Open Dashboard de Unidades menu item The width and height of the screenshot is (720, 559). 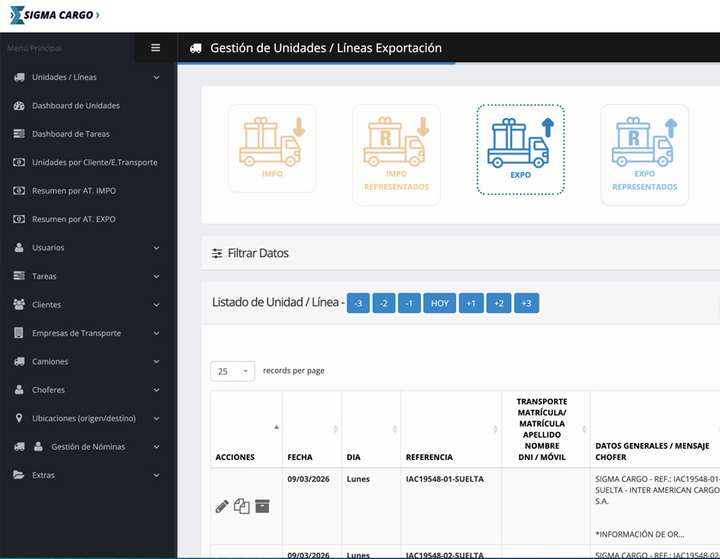76,106
